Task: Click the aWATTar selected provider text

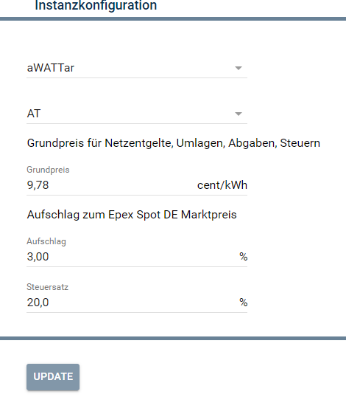Action: click(x=51, y=68)
